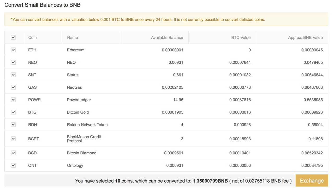
Task: Toggle the POWR checkbox
Action: (13, 100)
